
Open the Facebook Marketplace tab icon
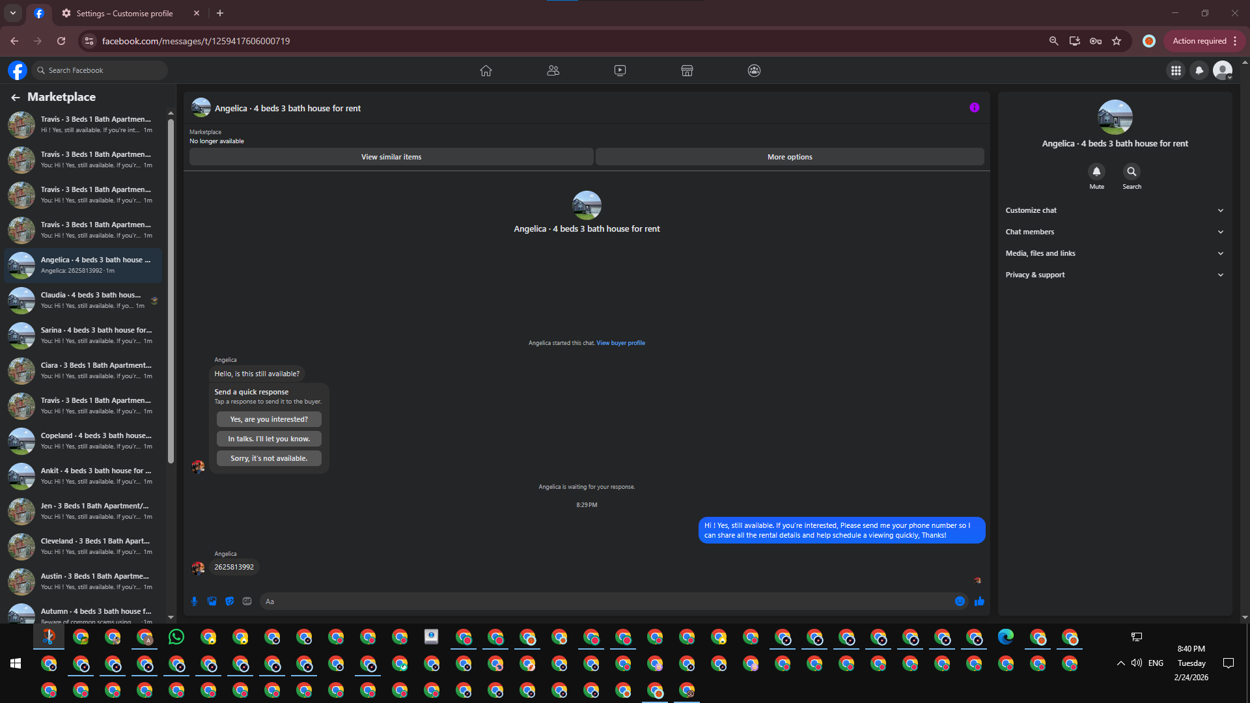(687, 70)
